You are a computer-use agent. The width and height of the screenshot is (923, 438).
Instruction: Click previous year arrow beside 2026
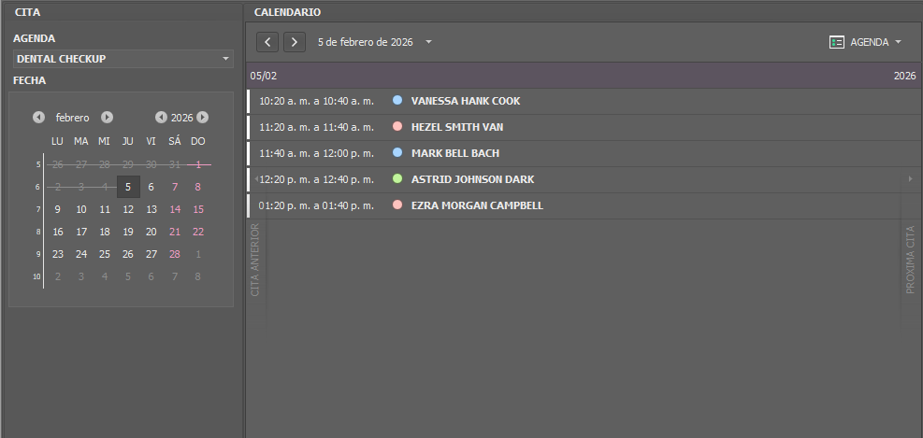pos(161,118)
